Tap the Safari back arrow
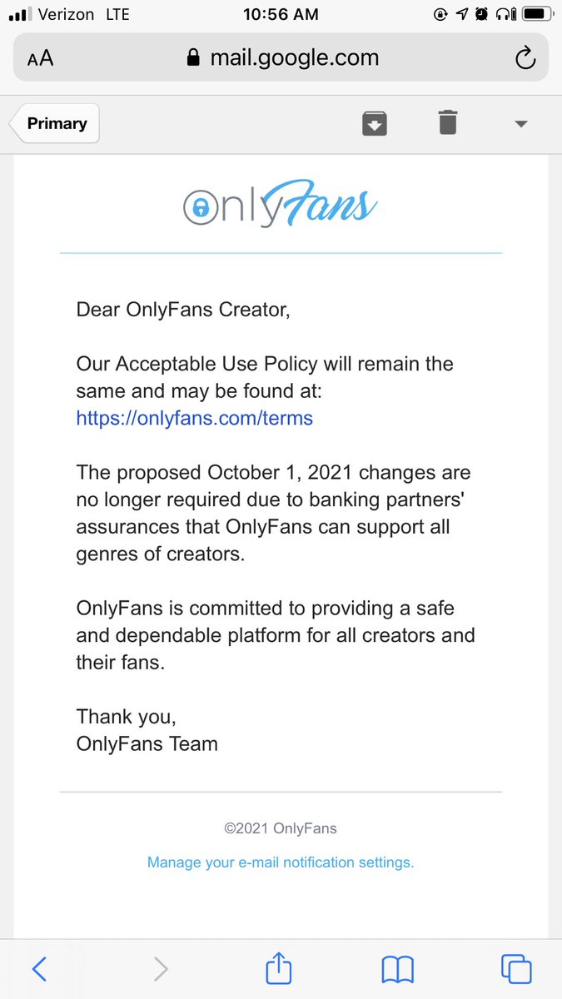The height and width of the screenshot is (999, 562). (x=39, y=968)
